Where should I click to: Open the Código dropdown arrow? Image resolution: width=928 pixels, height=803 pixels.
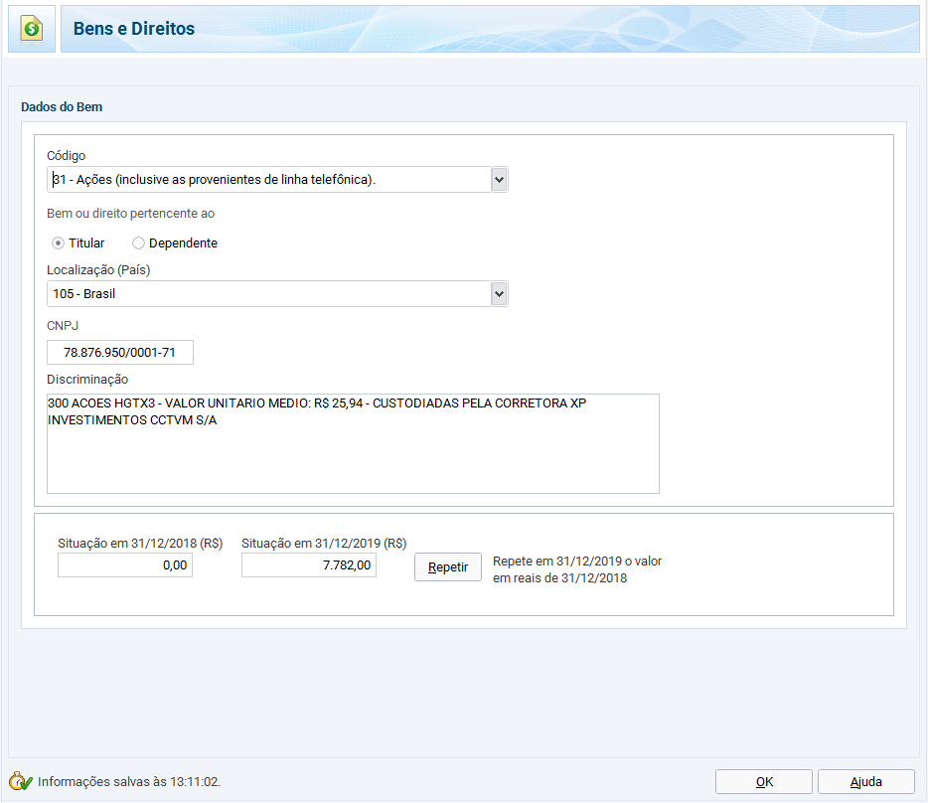pos(499,180)
